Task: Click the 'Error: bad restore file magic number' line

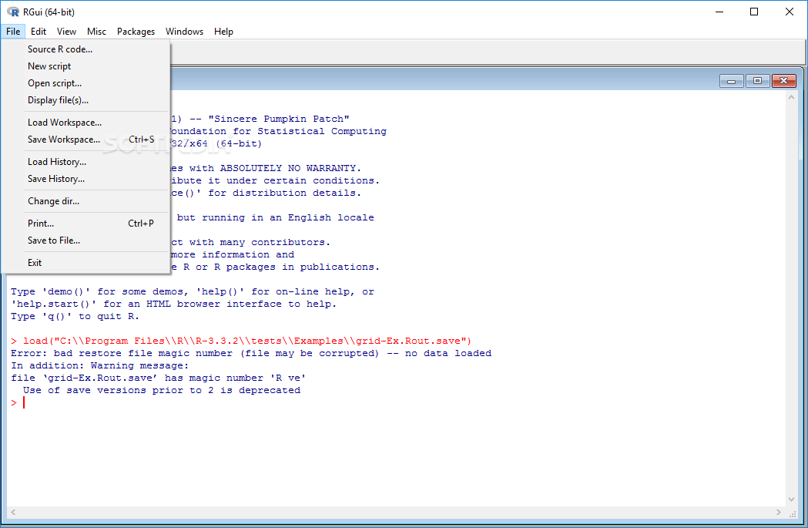Action: pos(251,353)
